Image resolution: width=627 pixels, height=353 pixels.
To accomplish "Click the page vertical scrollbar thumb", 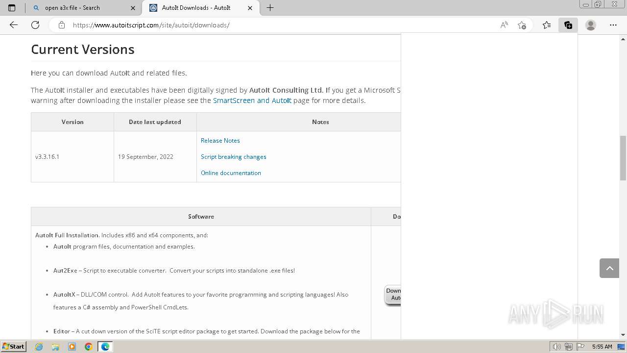I will point(623,158).
